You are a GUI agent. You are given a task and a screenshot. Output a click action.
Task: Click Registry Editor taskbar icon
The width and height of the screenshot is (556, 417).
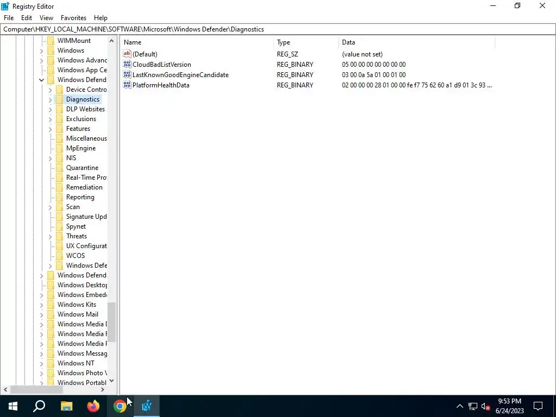tap(147, 406)
